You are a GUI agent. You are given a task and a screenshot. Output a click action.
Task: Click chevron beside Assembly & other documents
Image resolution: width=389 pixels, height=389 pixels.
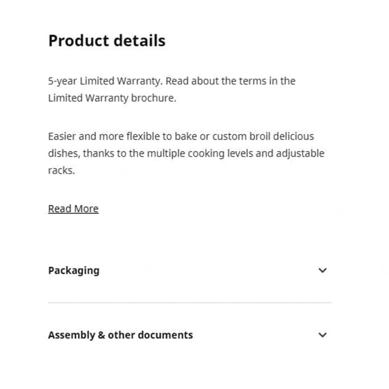pos(323,335)
